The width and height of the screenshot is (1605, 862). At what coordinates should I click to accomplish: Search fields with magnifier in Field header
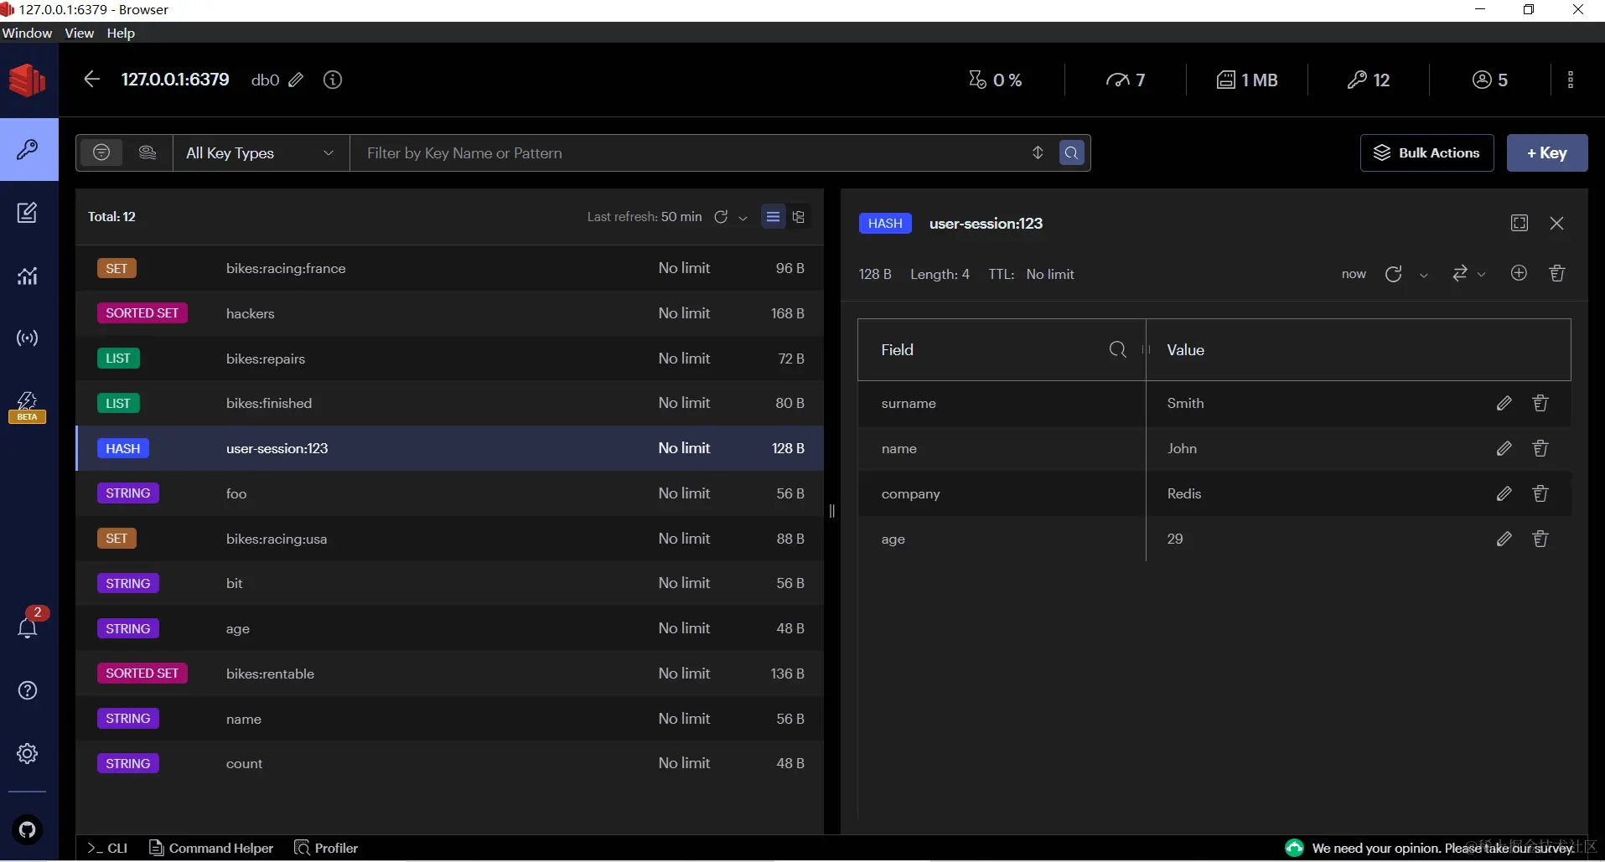pos(1117,349)
